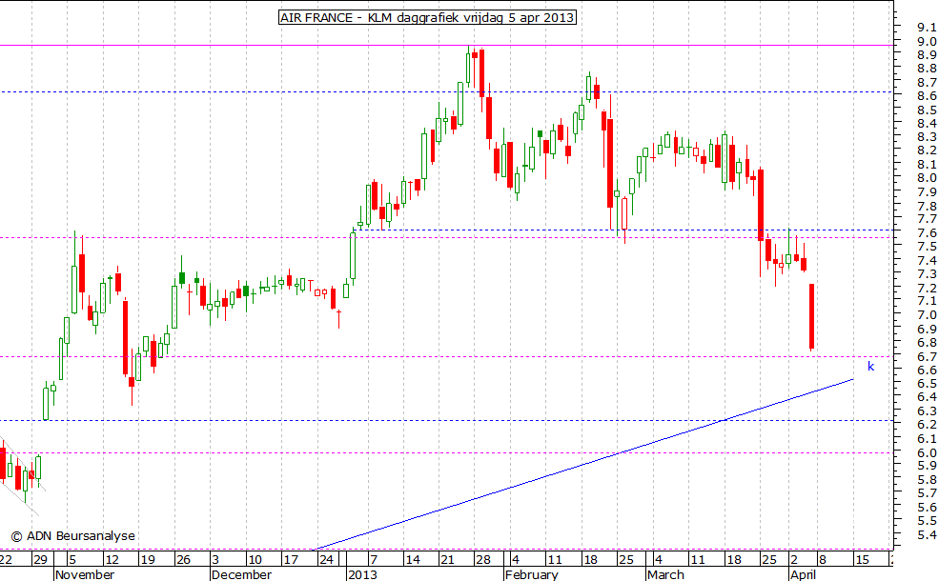Click the 7.0 price axis value
Screen dimensions: 939x581
tap(926, 314)
